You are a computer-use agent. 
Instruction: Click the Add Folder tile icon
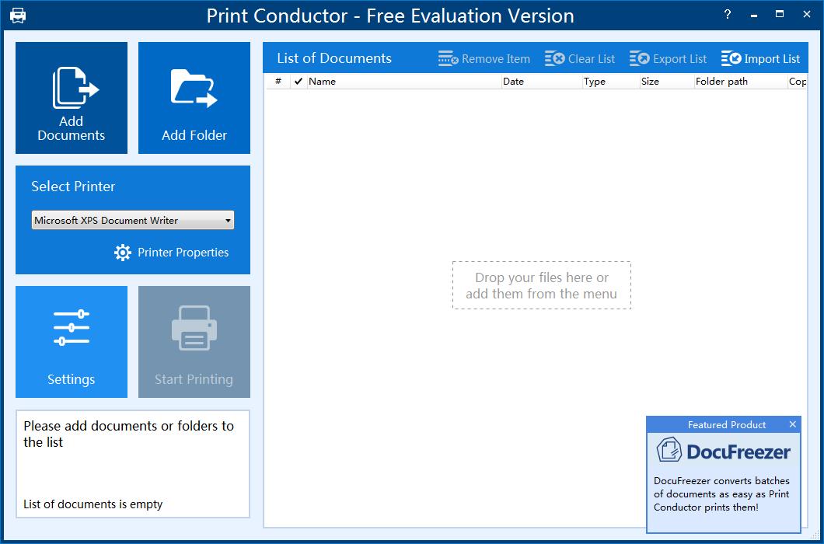click(x=194, y=88)
